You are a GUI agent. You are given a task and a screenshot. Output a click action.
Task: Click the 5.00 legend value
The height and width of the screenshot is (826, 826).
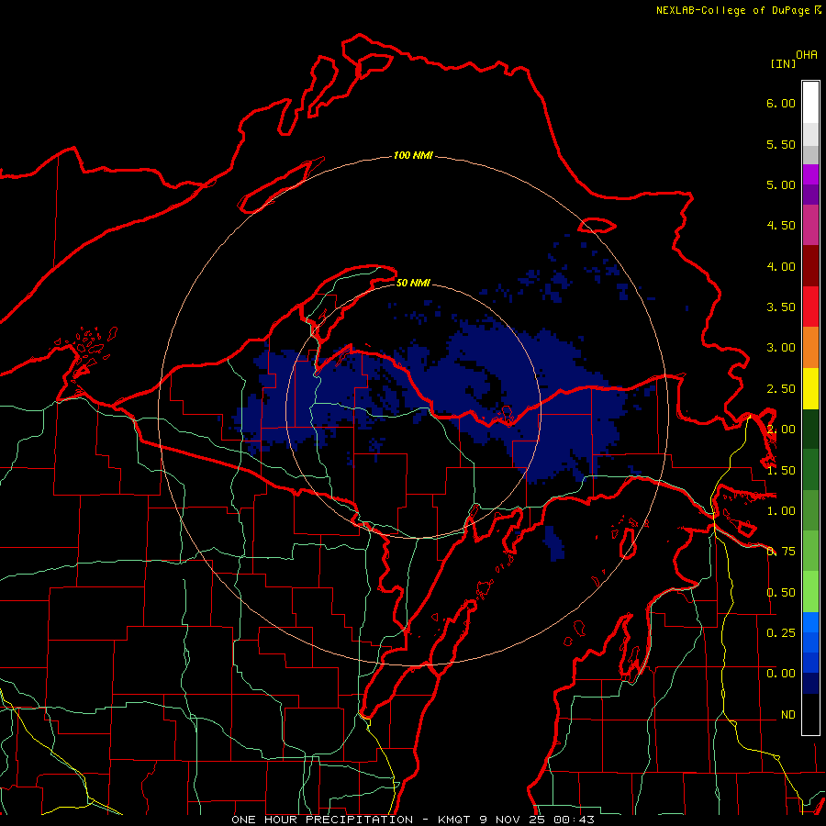click(781, 184)
